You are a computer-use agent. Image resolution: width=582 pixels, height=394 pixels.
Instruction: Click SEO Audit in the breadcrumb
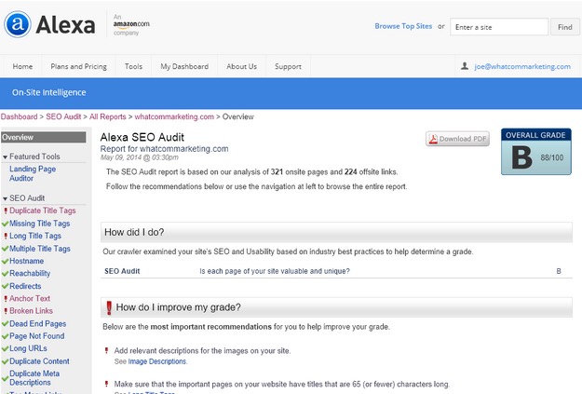click(x=63, y=116)
